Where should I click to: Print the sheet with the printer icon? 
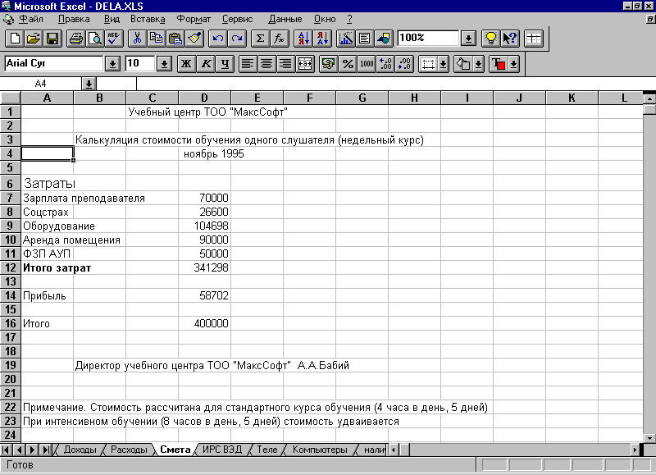point(76,39)
